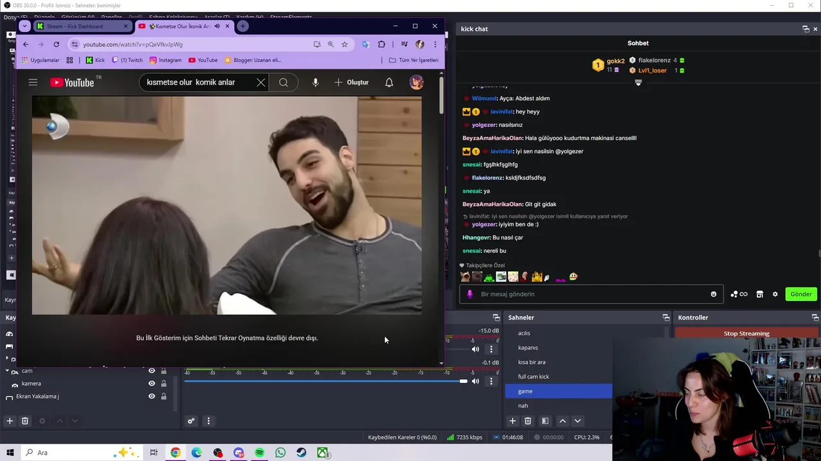821x461 pixels.
Task: Open Google Translate icon in Chrome toolbar
Action: click(366, 44)
